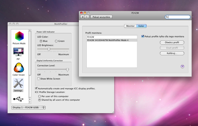Click the Otwórz profil button
This screenshot has height=126, width=198.
(x=172, y=42)
